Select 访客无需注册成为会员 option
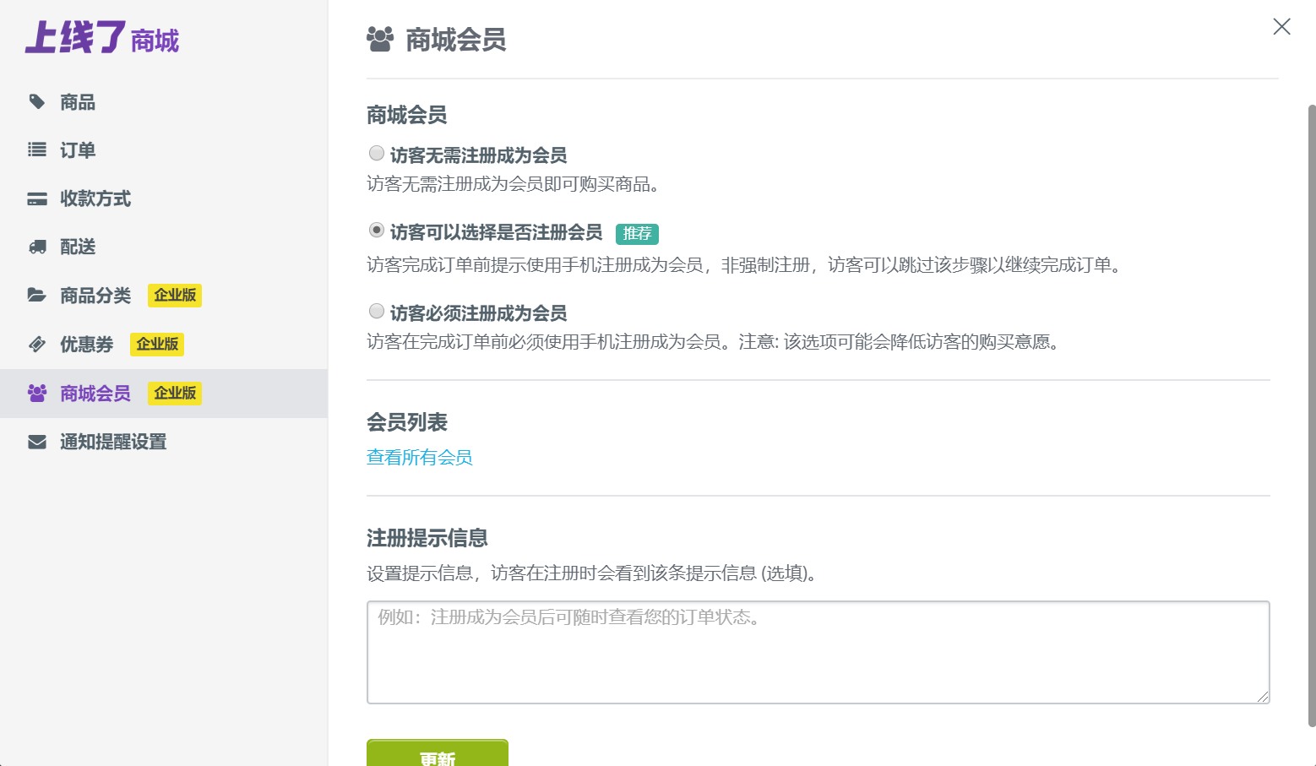 (x=376, y=153)
